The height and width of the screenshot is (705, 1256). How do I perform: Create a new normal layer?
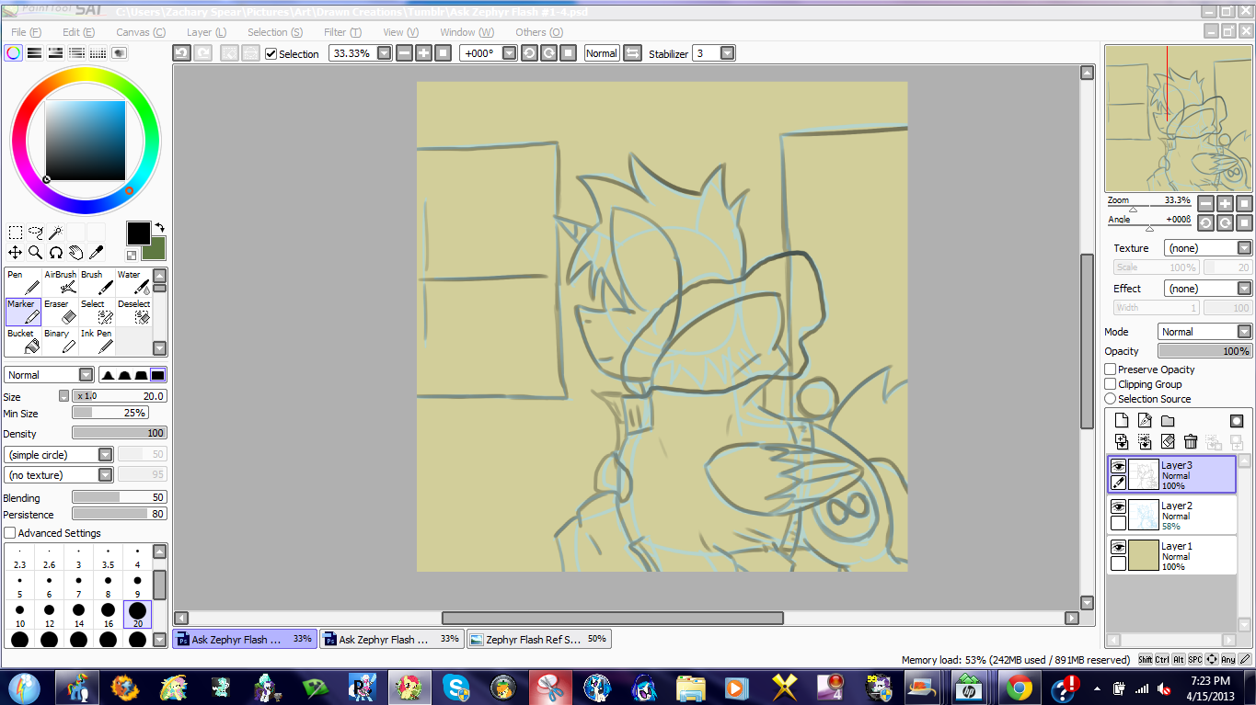click(x=1122, y=421)
